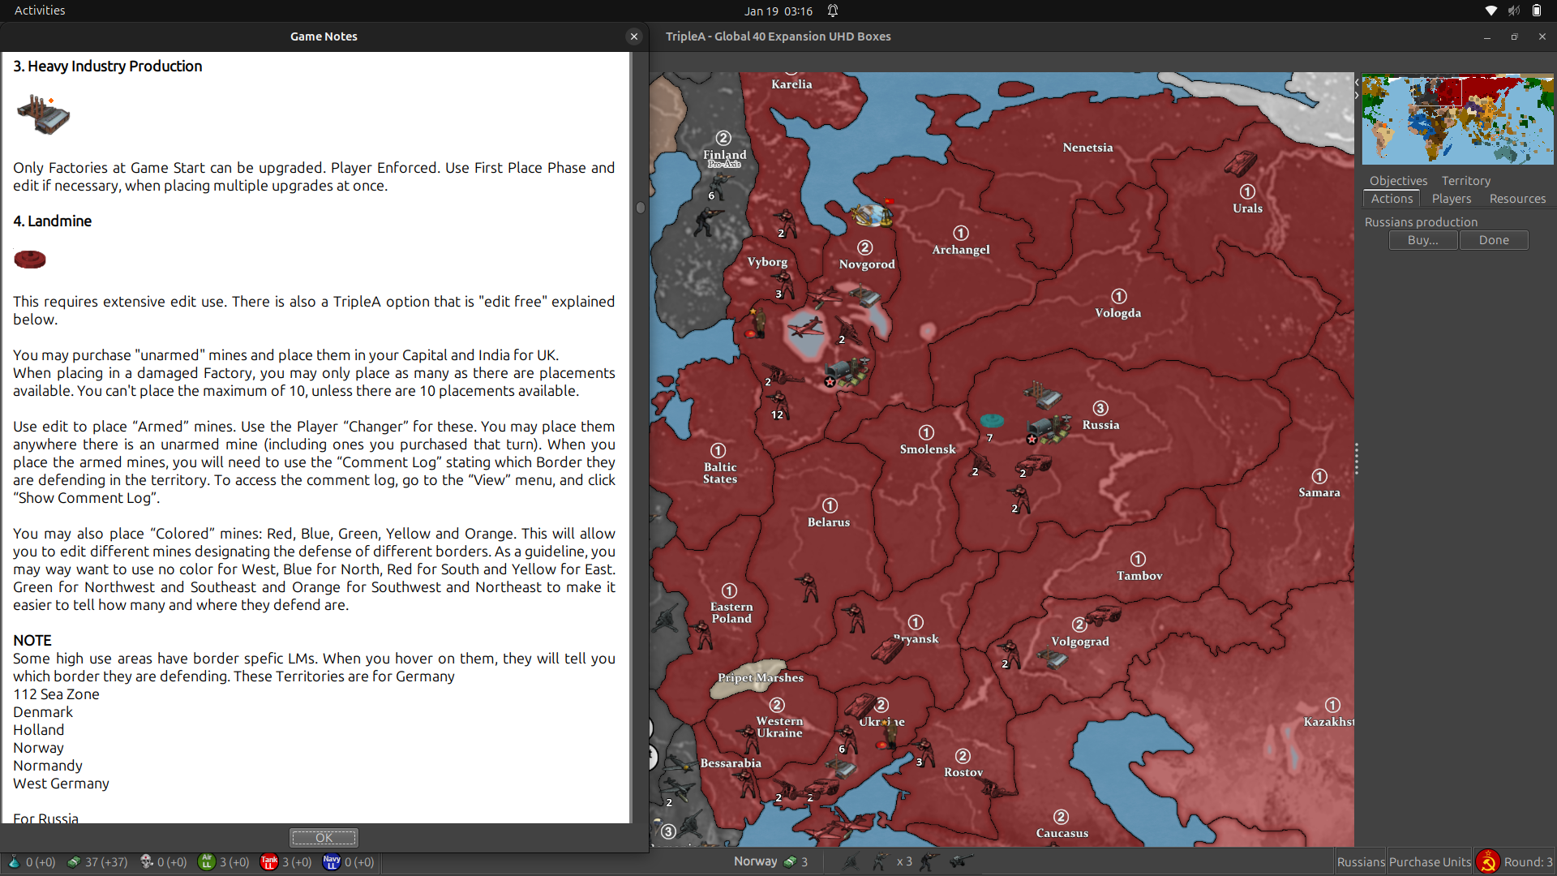This screenshot has height=876, width=1557.
Task: Switch to the Players tab
Action: pyautogui.click(x=1451, y=199)
